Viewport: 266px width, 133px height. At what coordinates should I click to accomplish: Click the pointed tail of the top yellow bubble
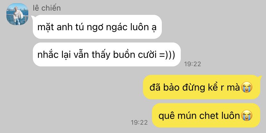click(260, 78)
